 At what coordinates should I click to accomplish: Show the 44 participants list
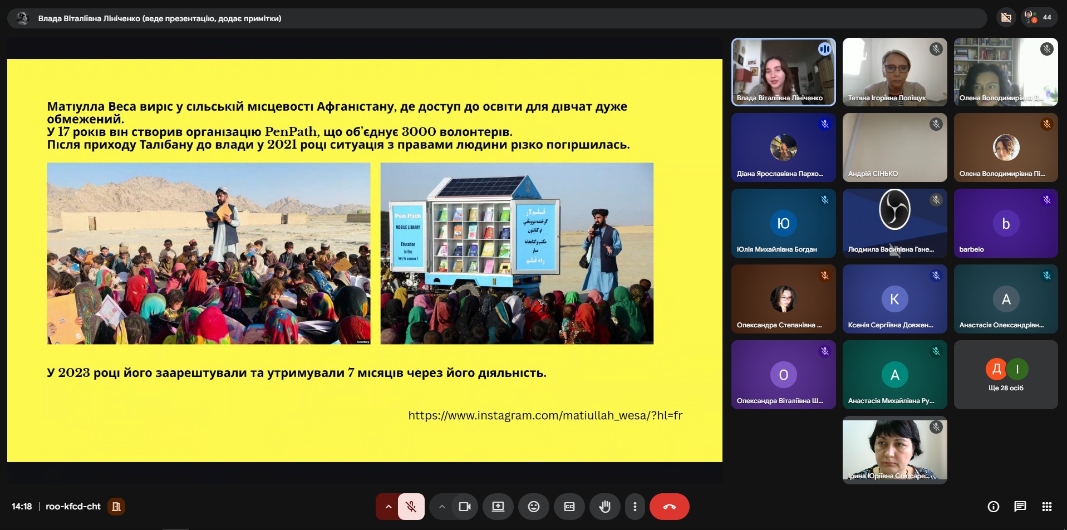(x=1039, y=18)
